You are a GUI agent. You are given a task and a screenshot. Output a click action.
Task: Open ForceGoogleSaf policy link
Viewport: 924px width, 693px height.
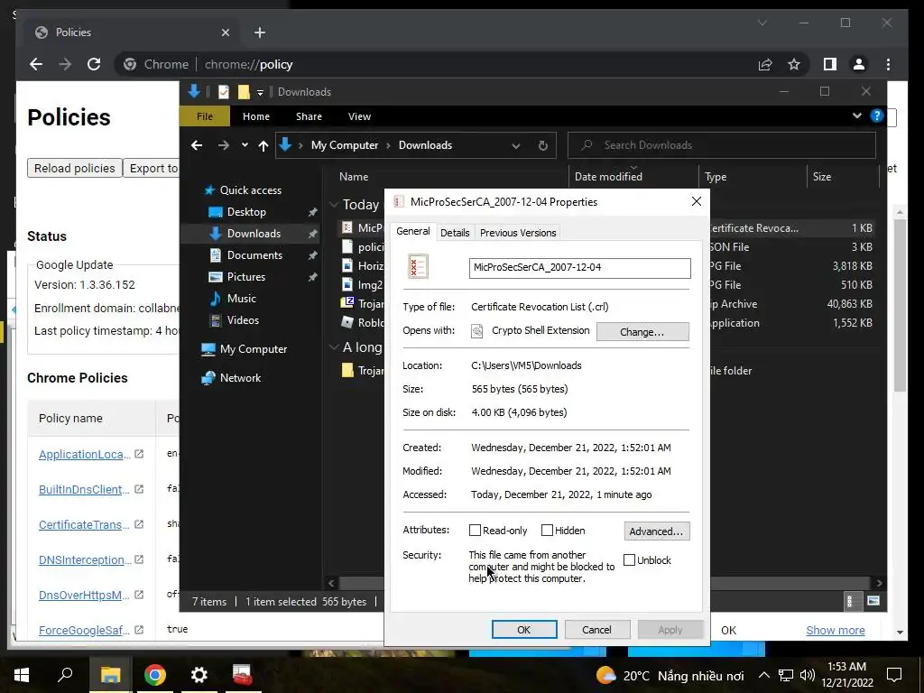tap(84, 630)
